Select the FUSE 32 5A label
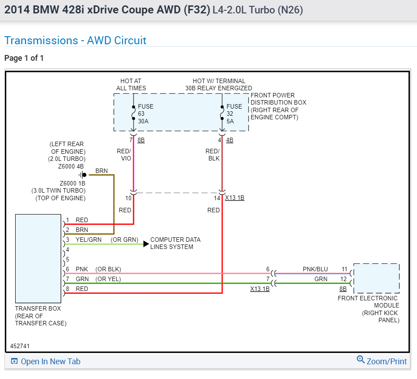Screen dimensions: 417x379 (234, 114)
